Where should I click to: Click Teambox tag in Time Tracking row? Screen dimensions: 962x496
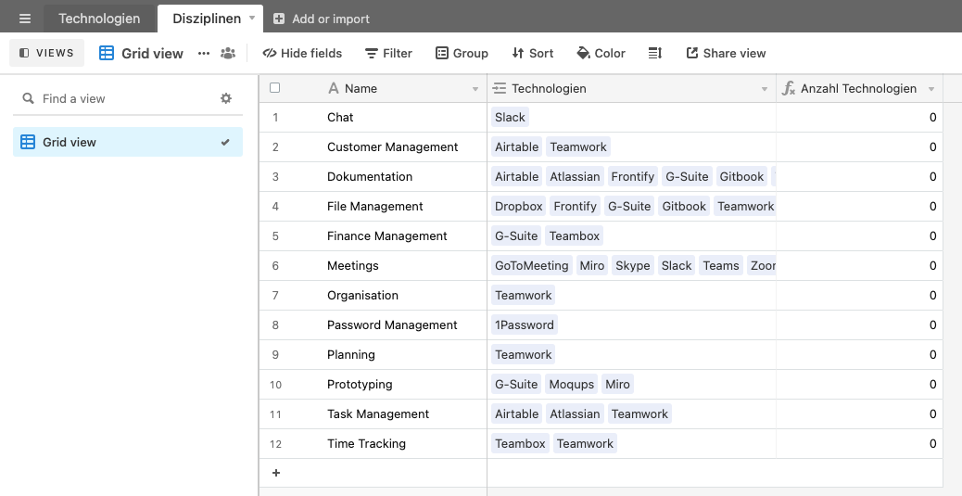(520, 443)
